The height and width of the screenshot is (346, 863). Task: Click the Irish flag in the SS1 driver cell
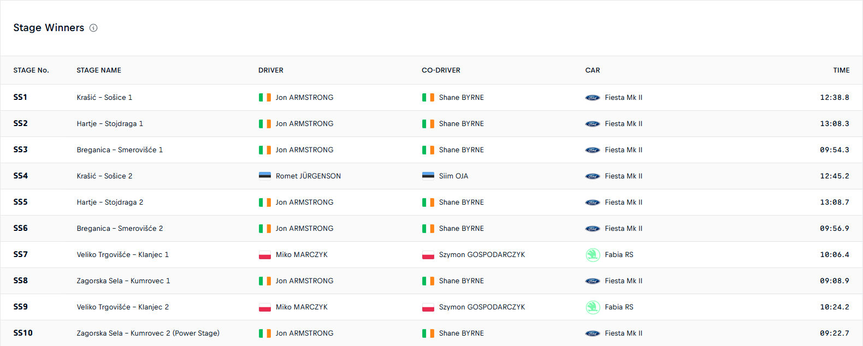[265, 98]
